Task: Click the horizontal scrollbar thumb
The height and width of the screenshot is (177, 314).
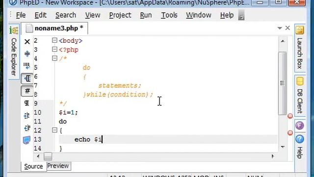Action: click(48, 156)
